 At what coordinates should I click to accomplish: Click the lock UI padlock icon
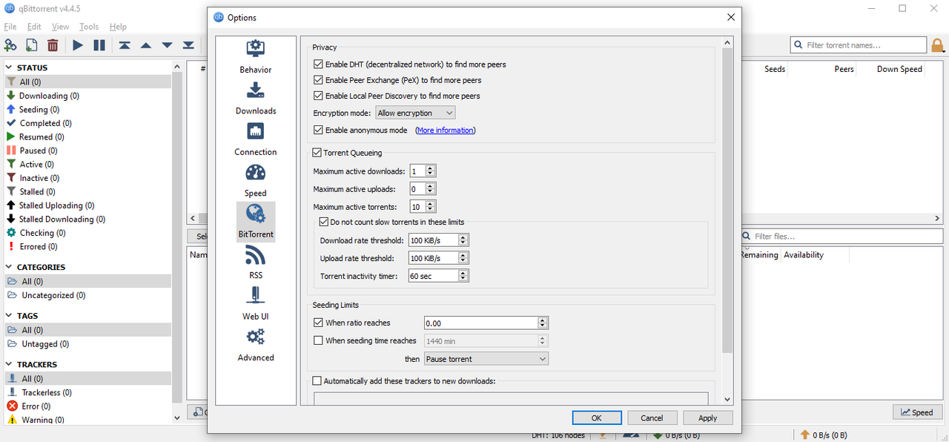point(936,45)
